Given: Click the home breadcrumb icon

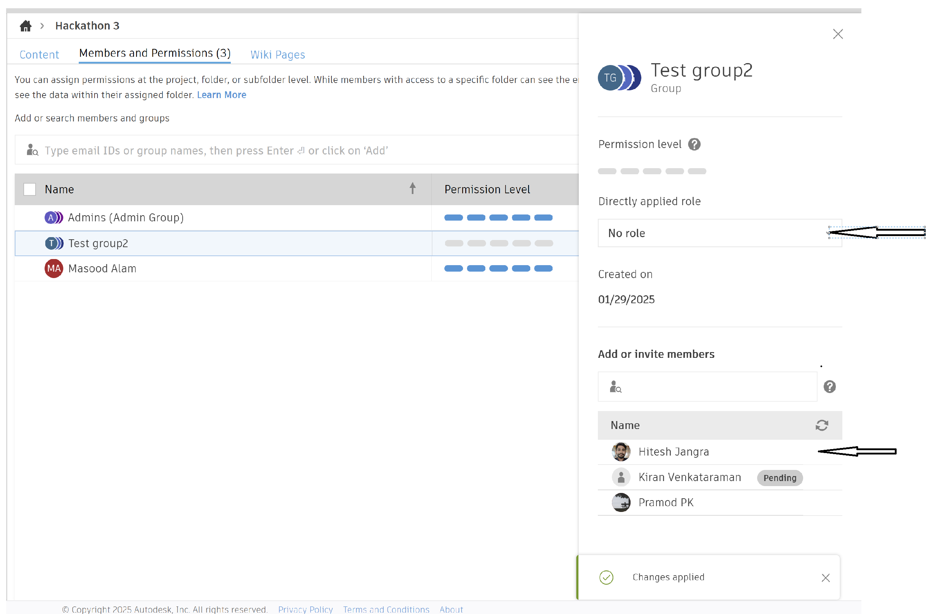Looking at the screenshot, I should (26, 26).
